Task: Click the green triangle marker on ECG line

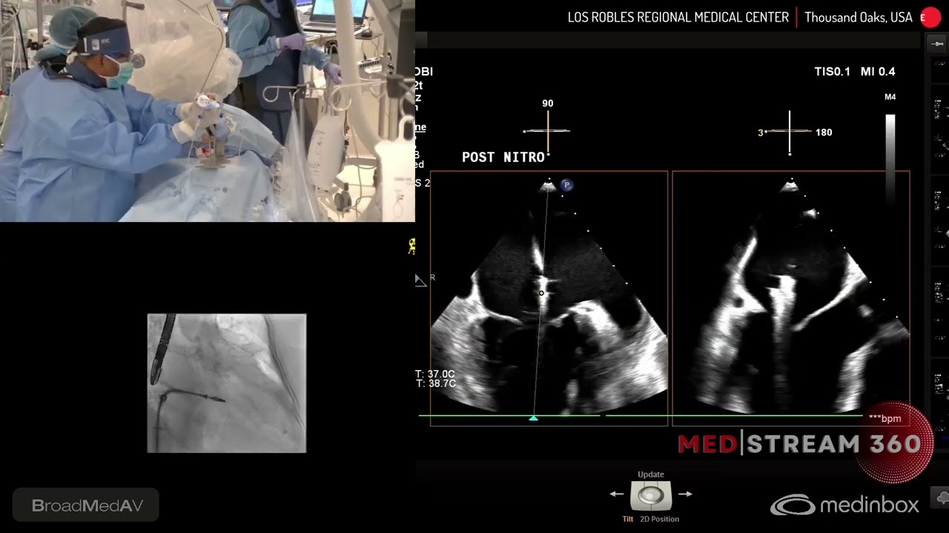Action: click(533, 419)
